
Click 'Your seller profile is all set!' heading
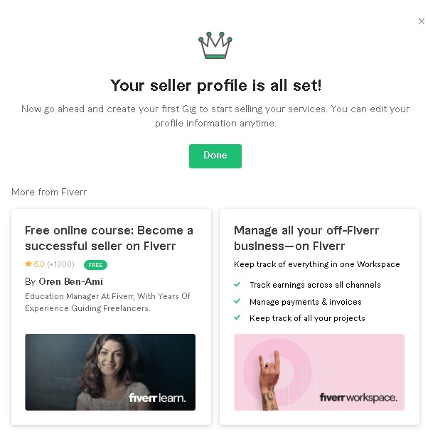215,85
